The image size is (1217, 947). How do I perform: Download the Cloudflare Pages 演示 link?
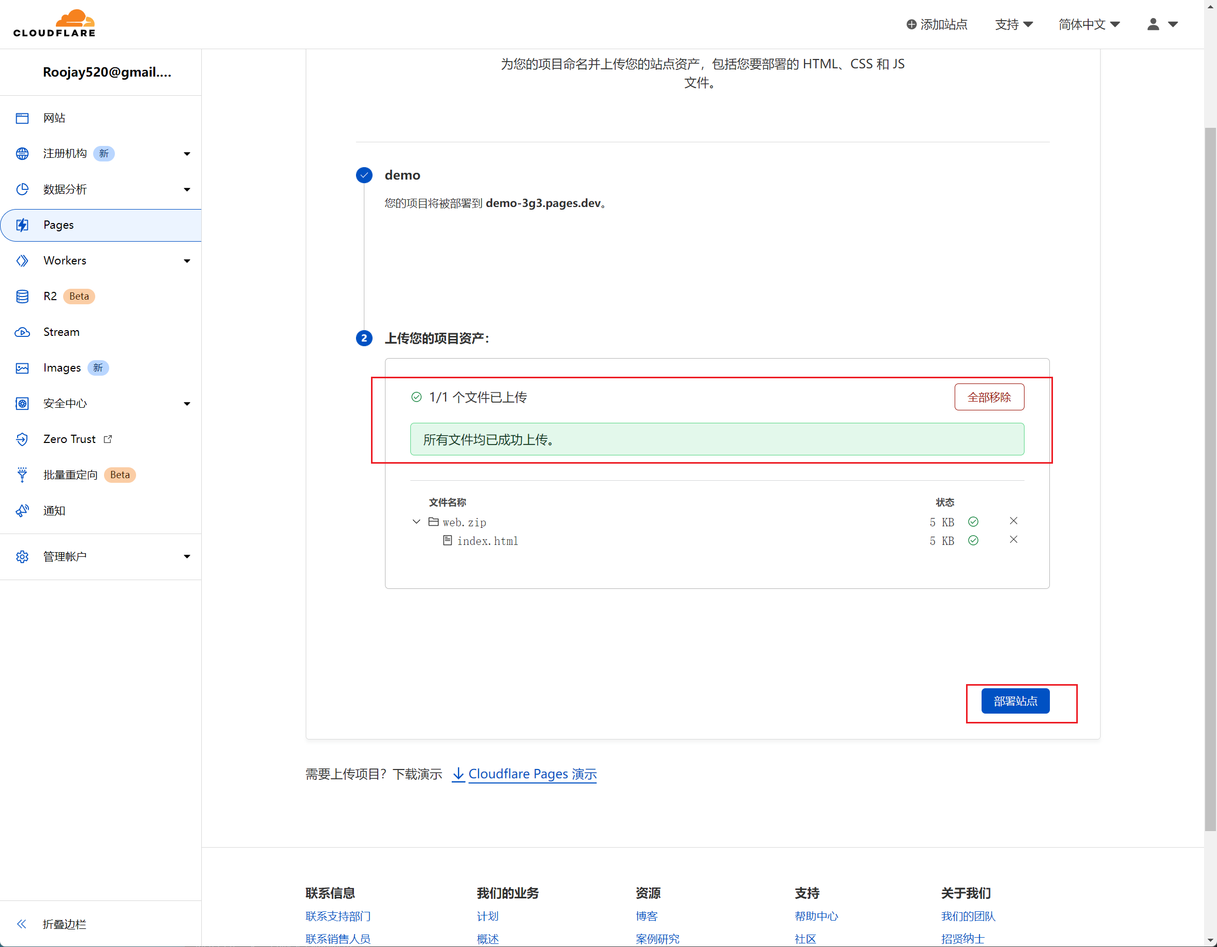pyautogui.click(x=531, y=774)
